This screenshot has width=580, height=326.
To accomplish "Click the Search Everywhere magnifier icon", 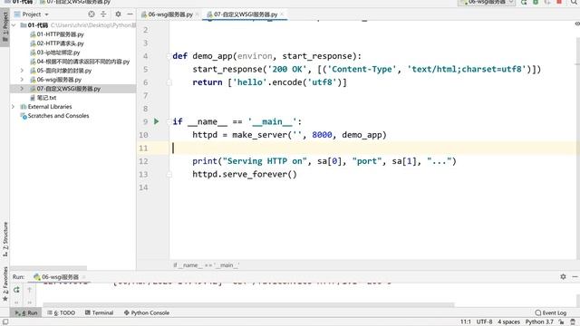I will coord(574,2).
